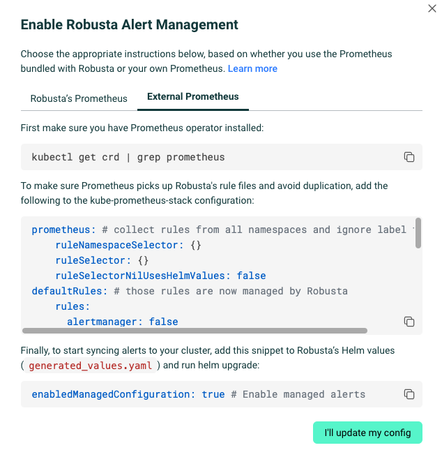
Task: Copy the enabledManagedConfiguration Helm snippet
Action: coord(409,394)
